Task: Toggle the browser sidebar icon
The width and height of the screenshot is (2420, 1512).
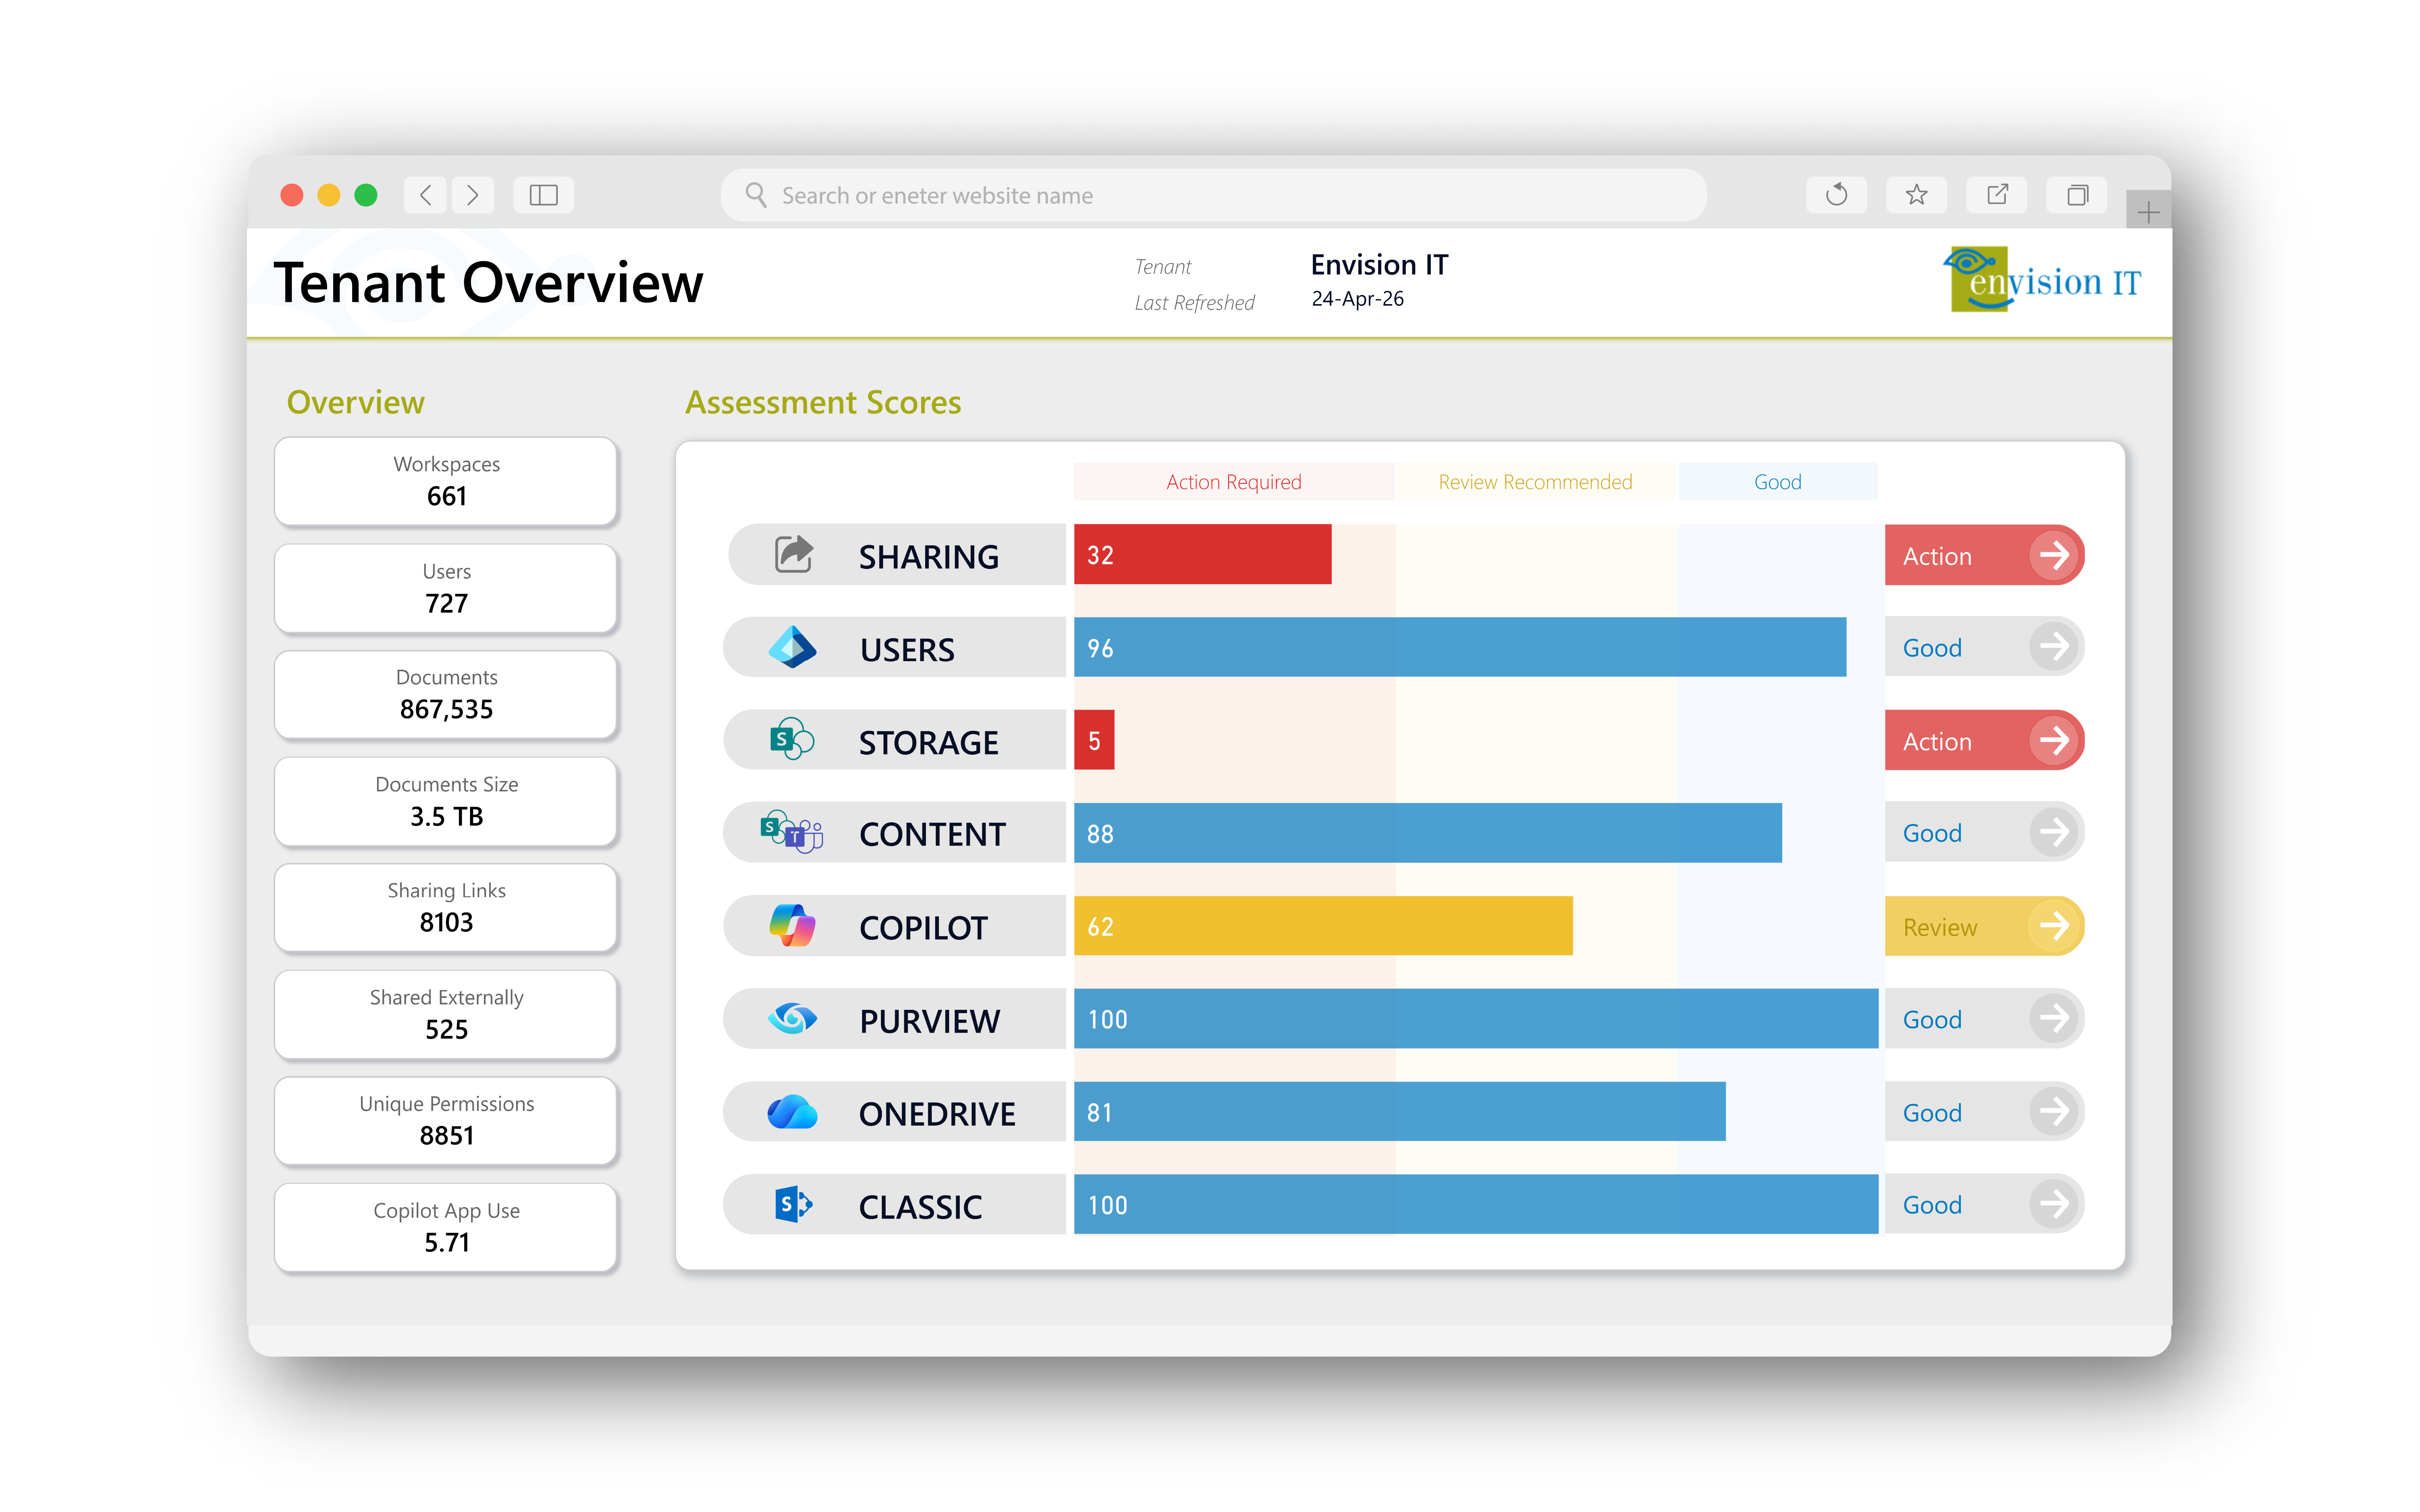Action: (543, 194)
